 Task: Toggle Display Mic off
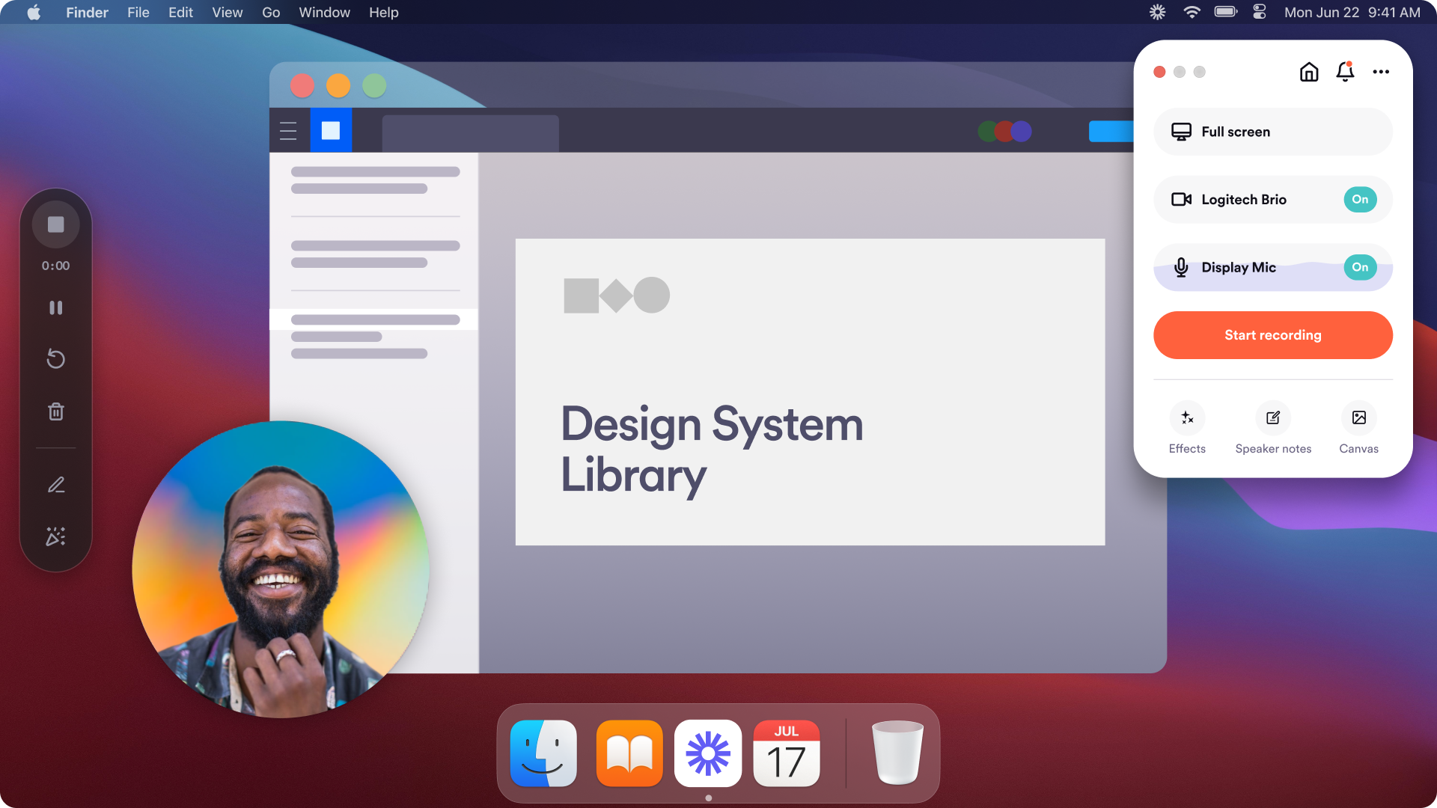click(1360, 266)
